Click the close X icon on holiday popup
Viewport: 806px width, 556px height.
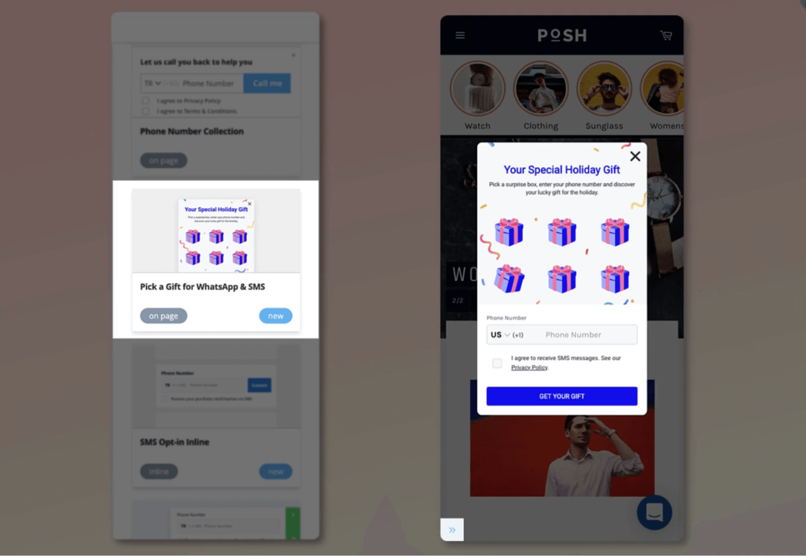(636, 156)
